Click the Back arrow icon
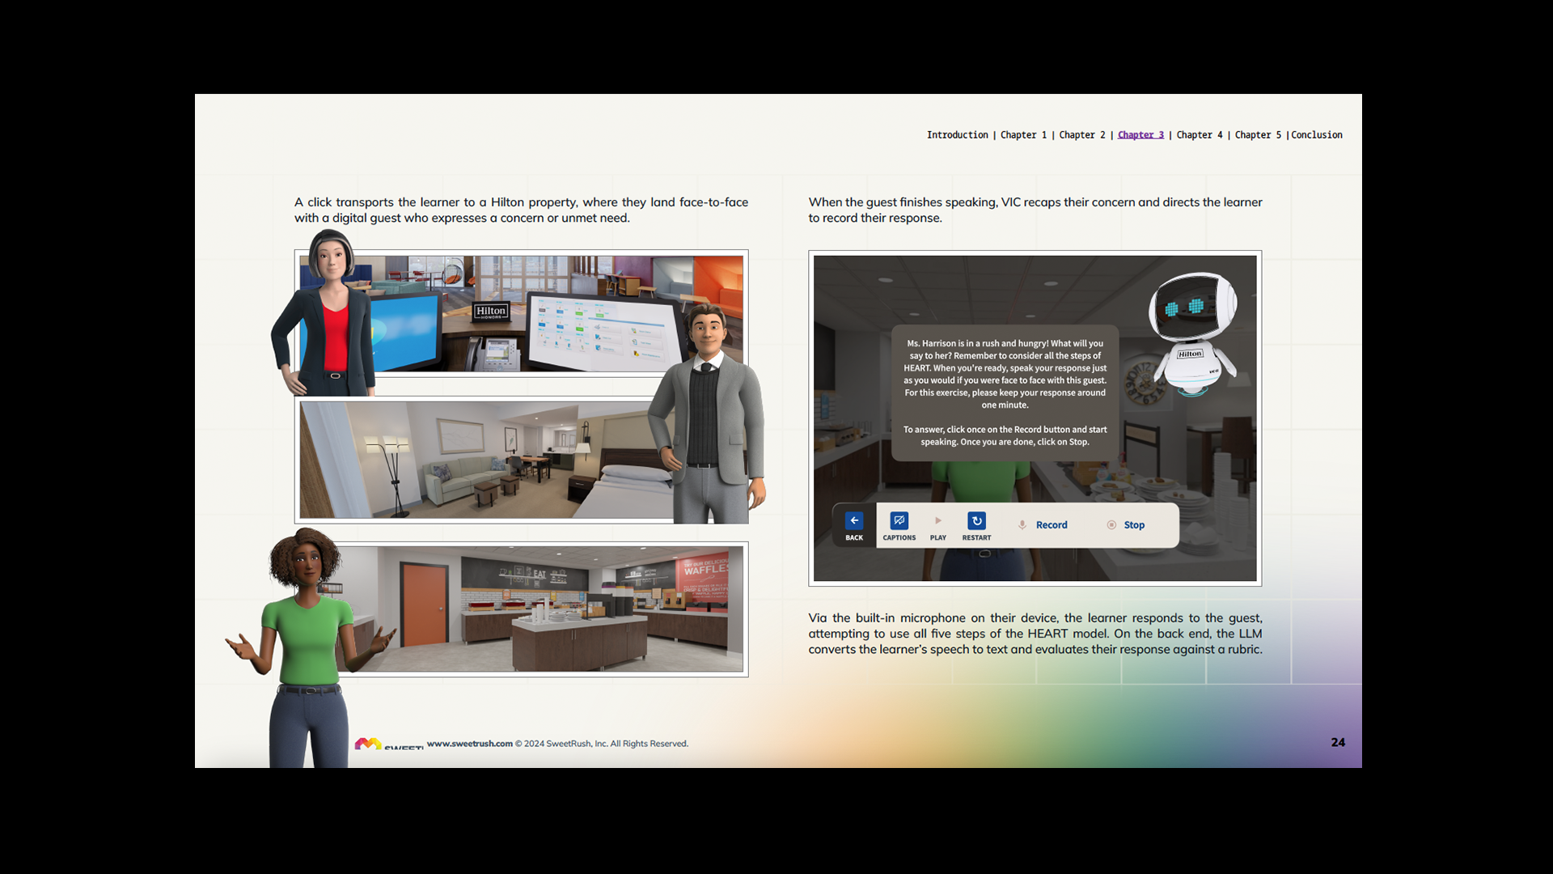Image resolution: width=1553 pixels, height=874 pixels. pos(854,521)
